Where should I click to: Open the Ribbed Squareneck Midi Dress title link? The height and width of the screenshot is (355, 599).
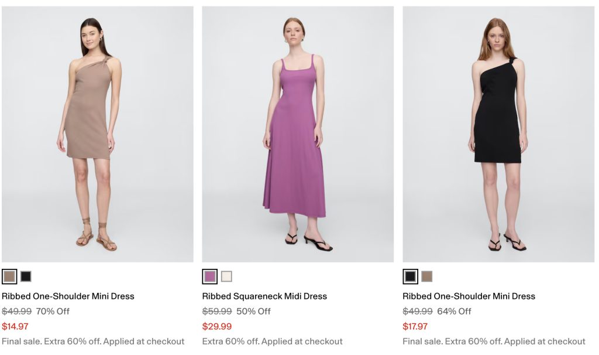[x=264, y=296]
